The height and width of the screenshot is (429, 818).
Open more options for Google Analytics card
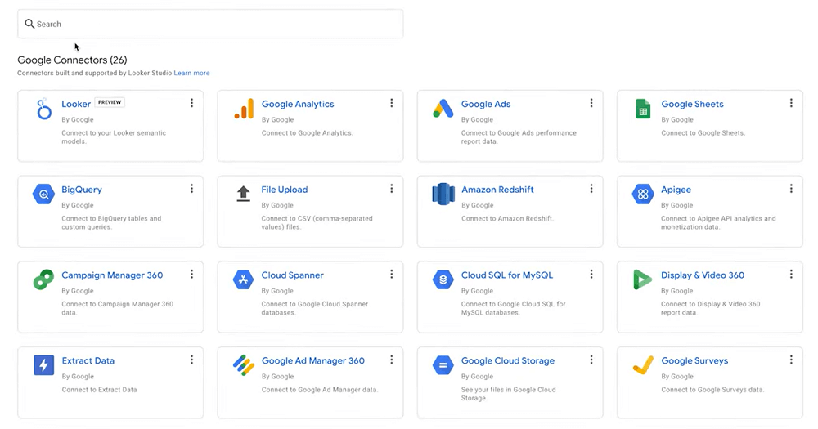(391, 103)
